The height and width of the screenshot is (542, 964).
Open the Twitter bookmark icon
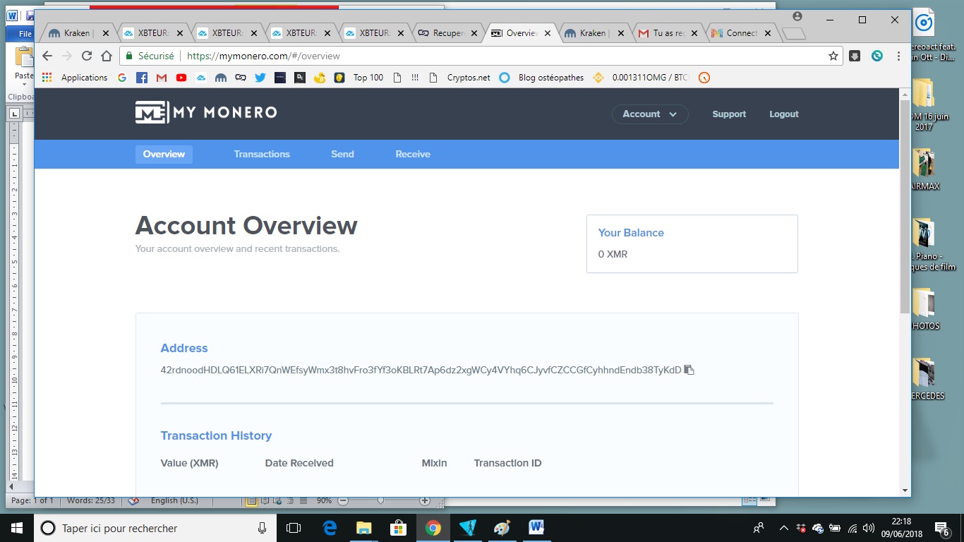(x=260, y=78)
